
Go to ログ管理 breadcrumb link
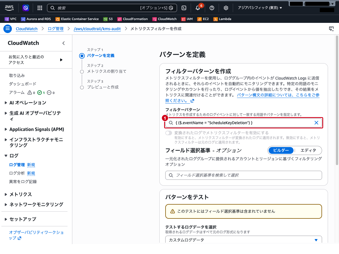56,29
